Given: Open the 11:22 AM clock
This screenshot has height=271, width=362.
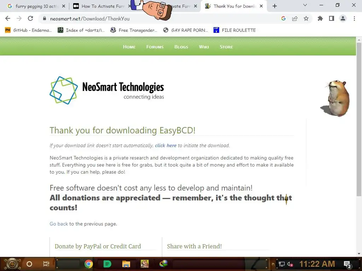Looking at the screenshot, I should tap(317, 264).
